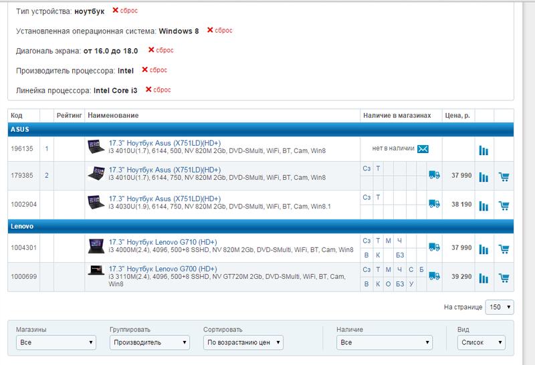Add item 1002904 to the cart
This screenshot has height=365, width=535.
coord(504,205)
